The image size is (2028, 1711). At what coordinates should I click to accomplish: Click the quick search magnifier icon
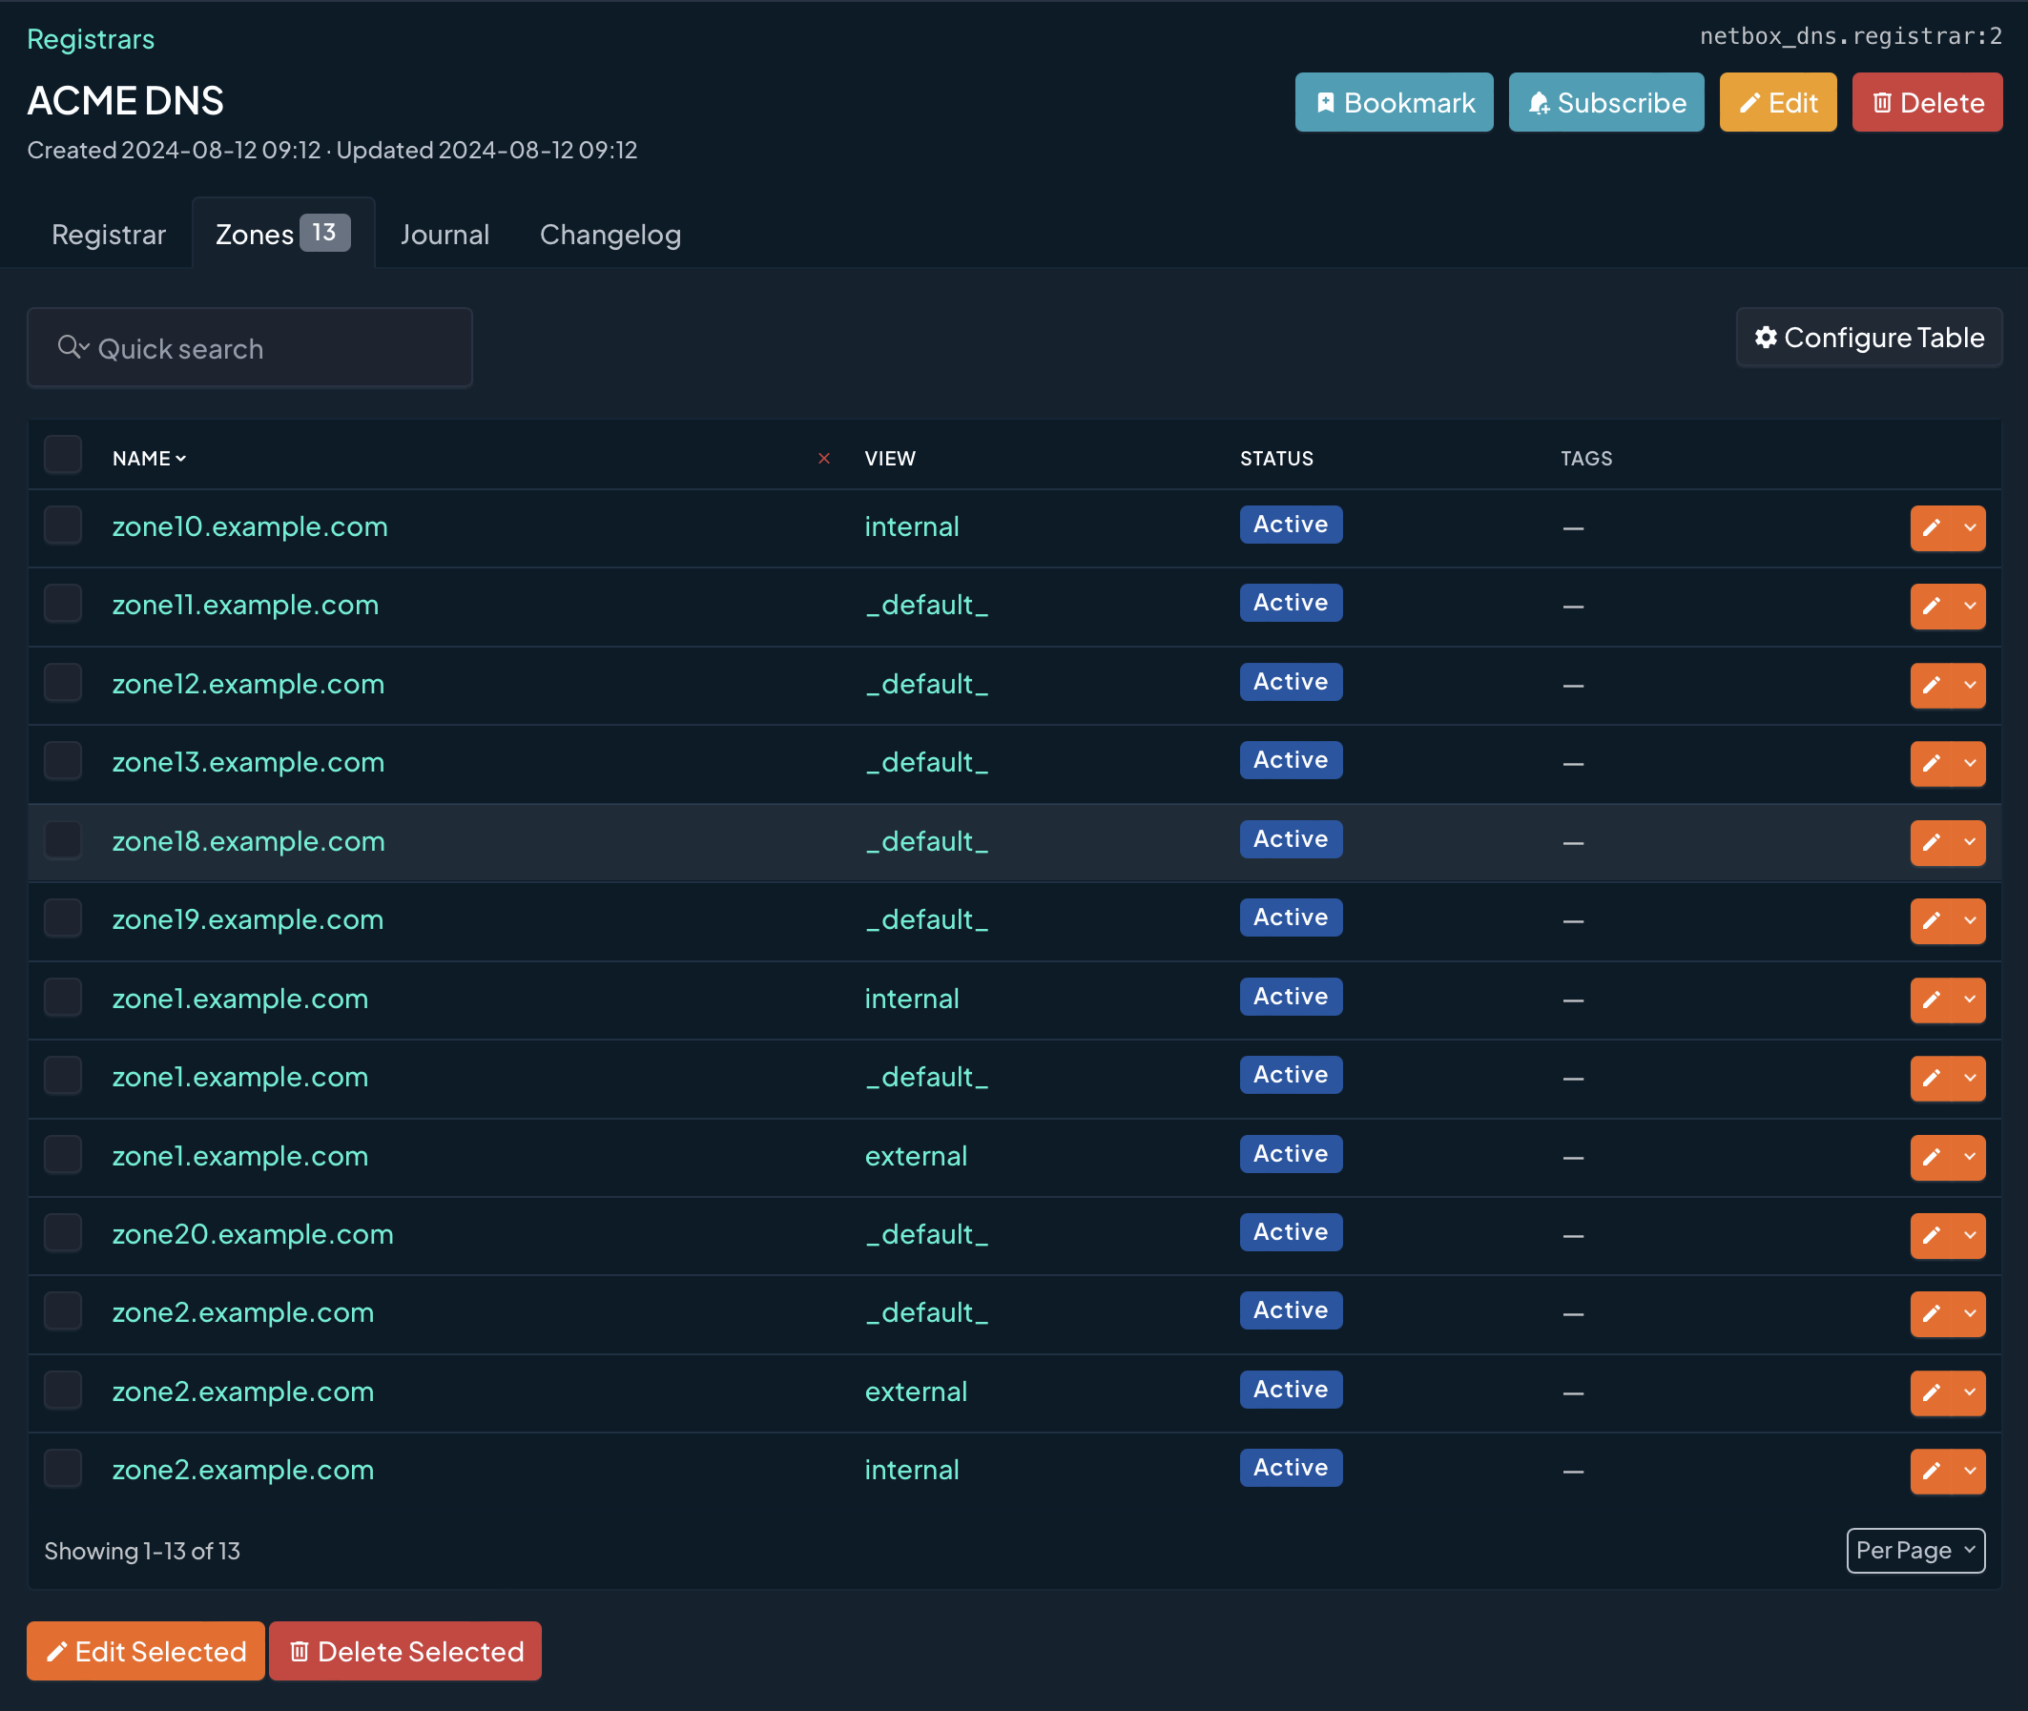72,347
